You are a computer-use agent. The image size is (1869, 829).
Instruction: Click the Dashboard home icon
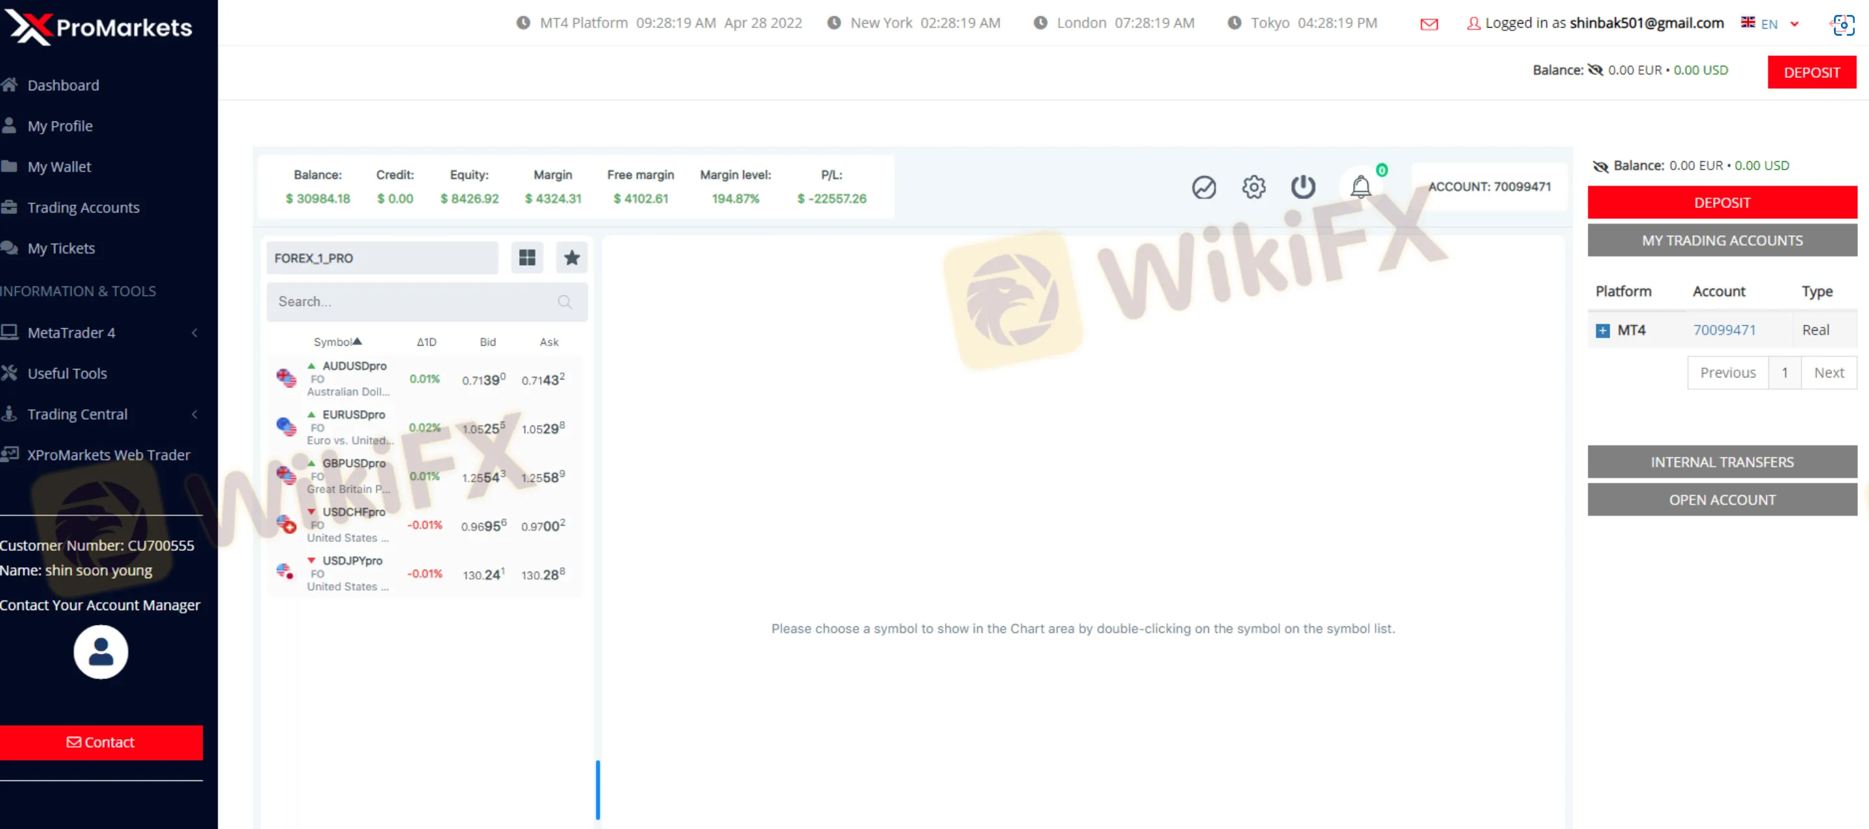click(8, 84)
